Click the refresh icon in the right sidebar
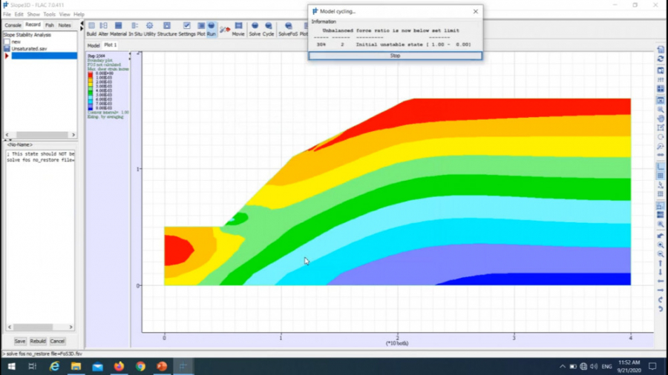This screenshot has width=668, height=375. tap(661, 59)
